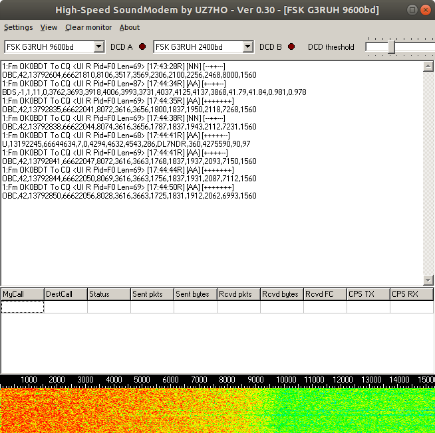Expand the FSK G3RUH 9600bd dropdown arrow

98,46
